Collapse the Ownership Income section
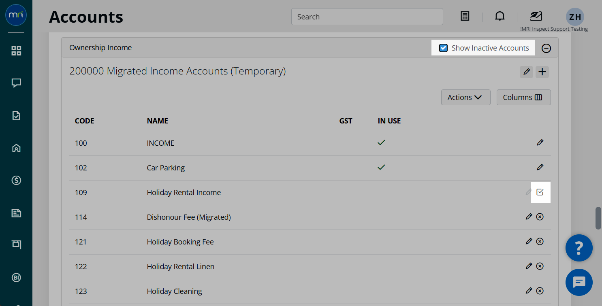 click(x=546, y=48)
